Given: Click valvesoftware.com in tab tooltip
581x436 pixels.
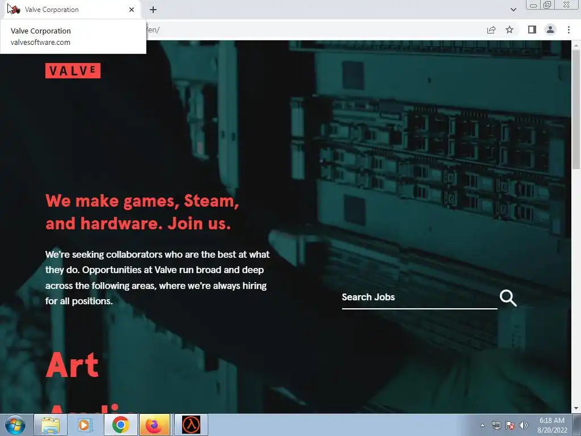Looking at the screenshot, I should [x=40, y=42].
